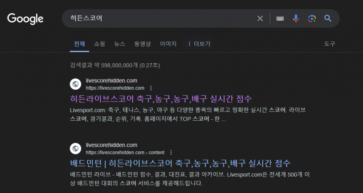
Task: Switch to the 이미지 tab
Action: [x=168, y=44]
